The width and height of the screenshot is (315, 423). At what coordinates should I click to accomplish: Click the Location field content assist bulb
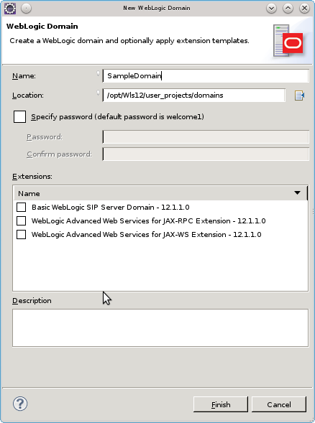click(x=98, y=93)
